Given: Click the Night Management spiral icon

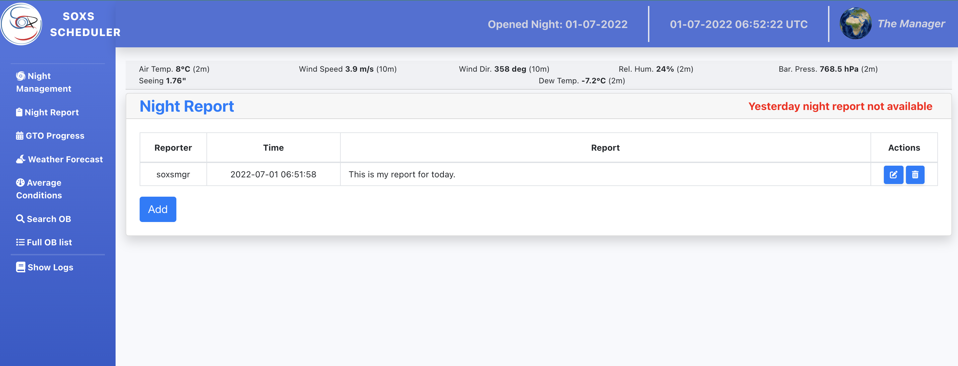Looking at the screenshot, I should coord(20,76).
